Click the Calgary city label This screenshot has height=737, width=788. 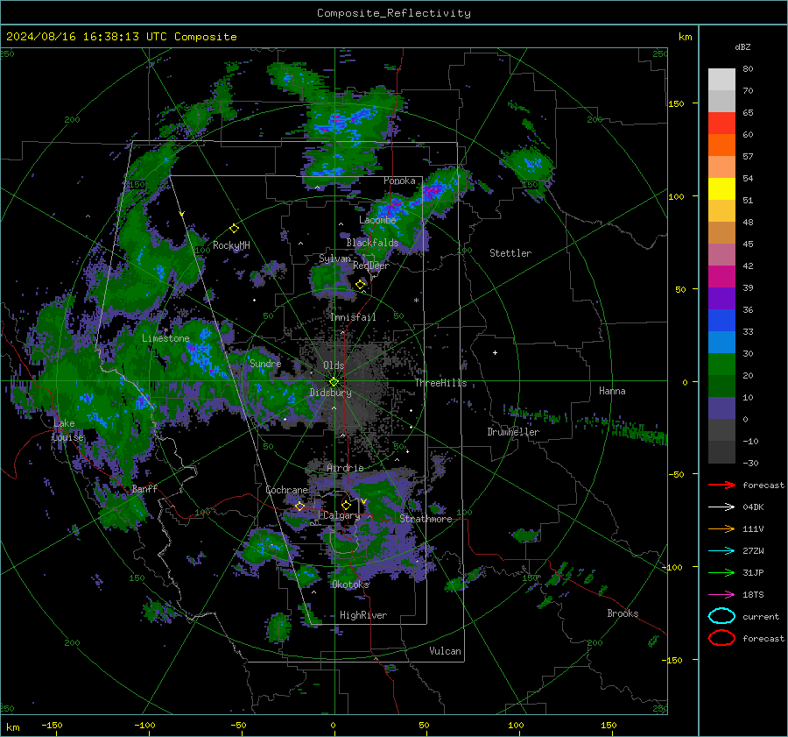341,515
